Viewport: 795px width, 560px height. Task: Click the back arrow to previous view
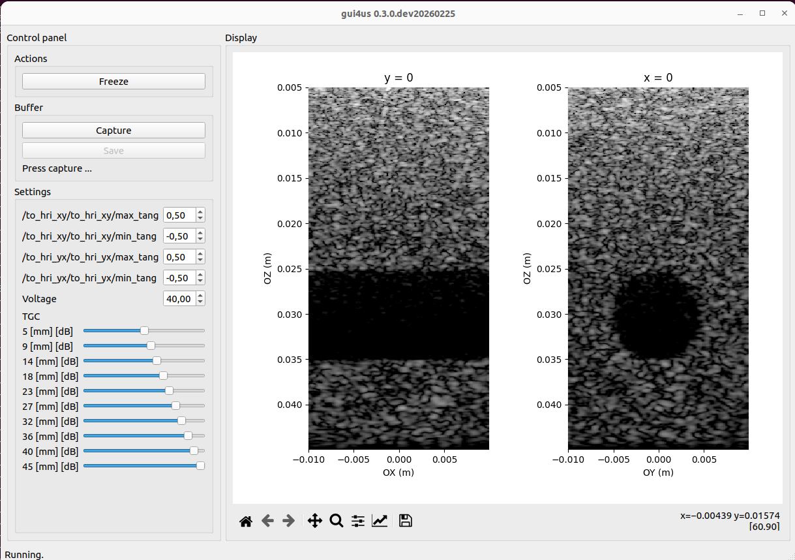(267, 521)
